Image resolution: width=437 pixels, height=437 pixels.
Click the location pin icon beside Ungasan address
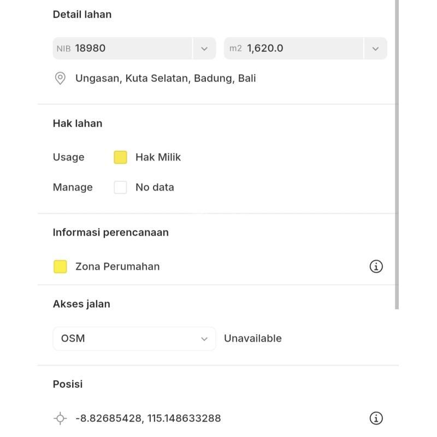(x=60, y=78)
